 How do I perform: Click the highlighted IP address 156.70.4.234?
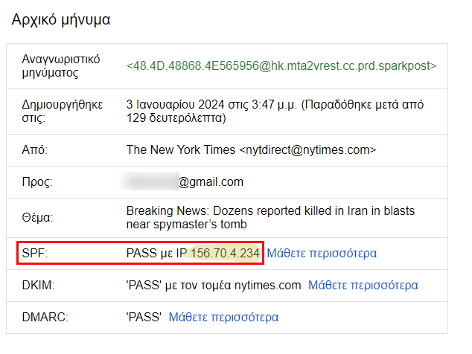(225, 254)
